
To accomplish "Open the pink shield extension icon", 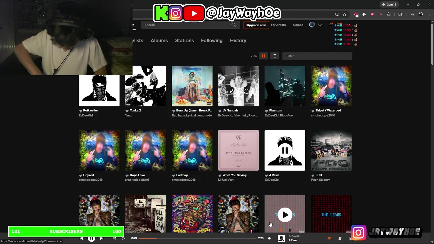I will pyautogui.click(x=372, y=14).
